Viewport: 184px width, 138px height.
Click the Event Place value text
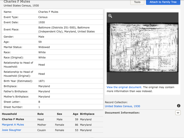tap(66, 29)
